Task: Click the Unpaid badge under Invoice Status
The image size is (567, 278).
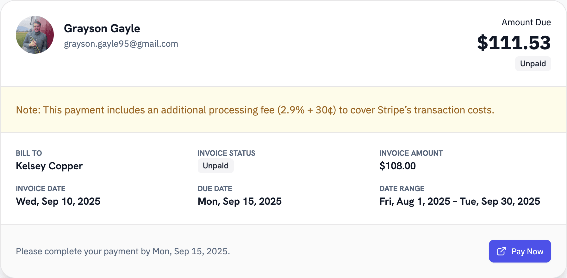Action: click(215, 166)
